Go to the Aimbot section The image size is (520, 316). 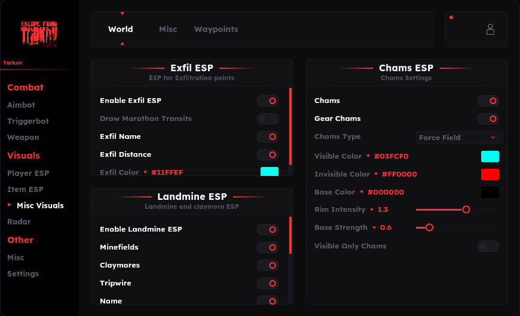[x=22, y=105]
